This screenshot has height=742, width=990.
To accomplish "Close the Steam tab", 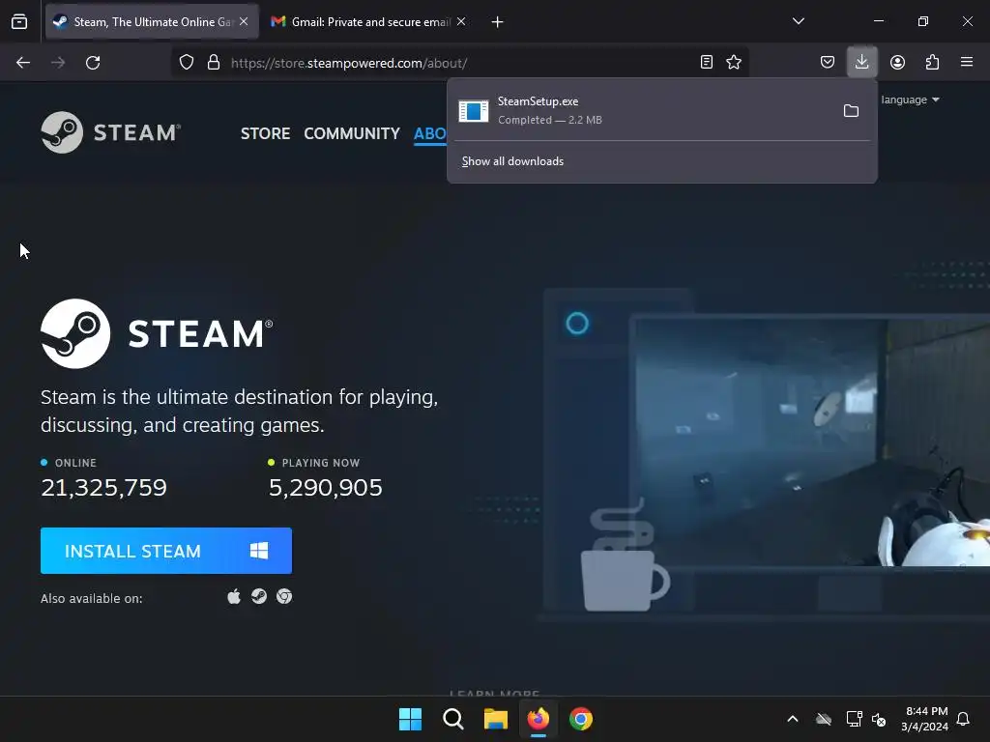I will point(244,21).
